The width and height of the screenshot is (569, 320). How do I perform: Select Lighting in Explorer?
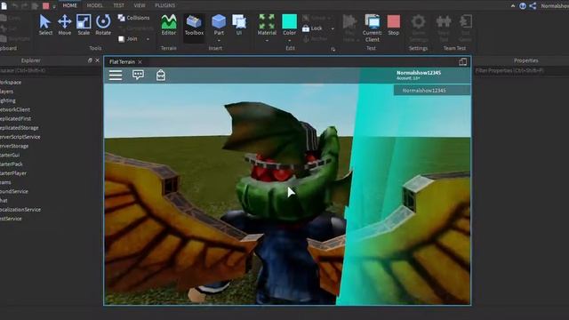[8, 100]
